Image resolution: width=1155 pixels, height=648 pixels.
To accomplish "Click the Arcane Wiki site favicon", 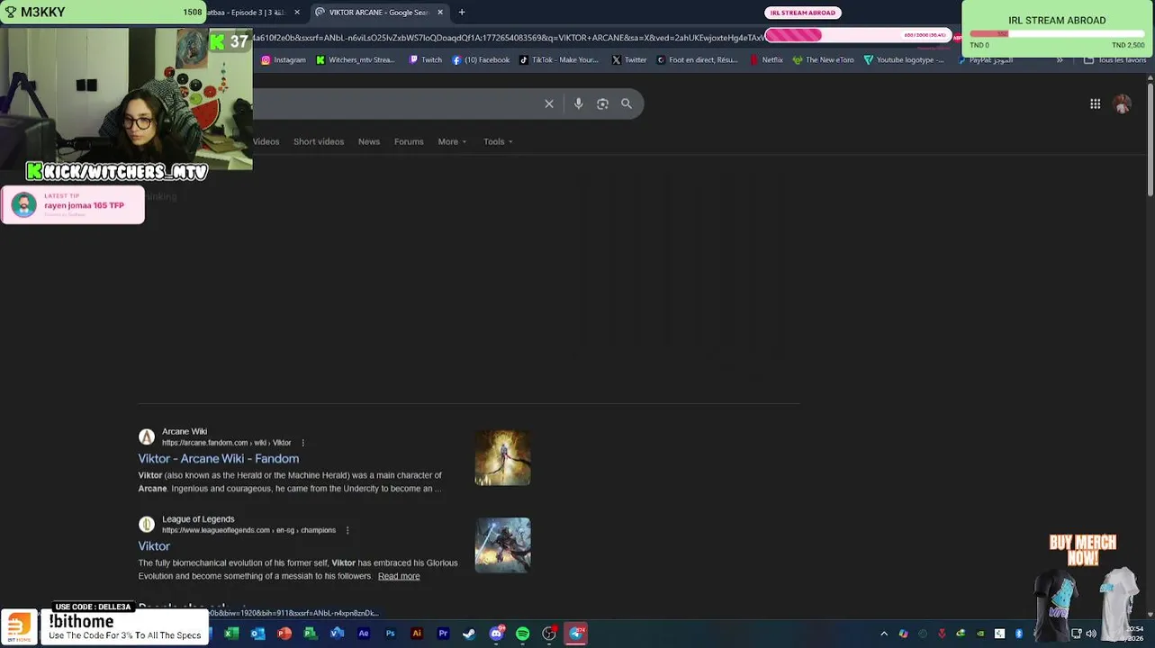I will [146, 437].
